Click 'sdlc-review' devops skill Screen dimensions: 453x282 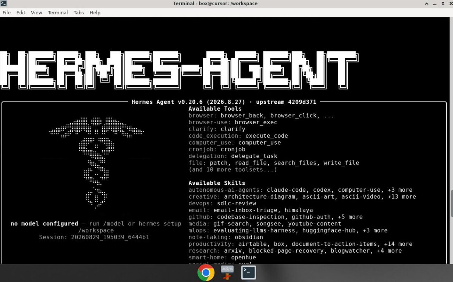click(236, 203)
